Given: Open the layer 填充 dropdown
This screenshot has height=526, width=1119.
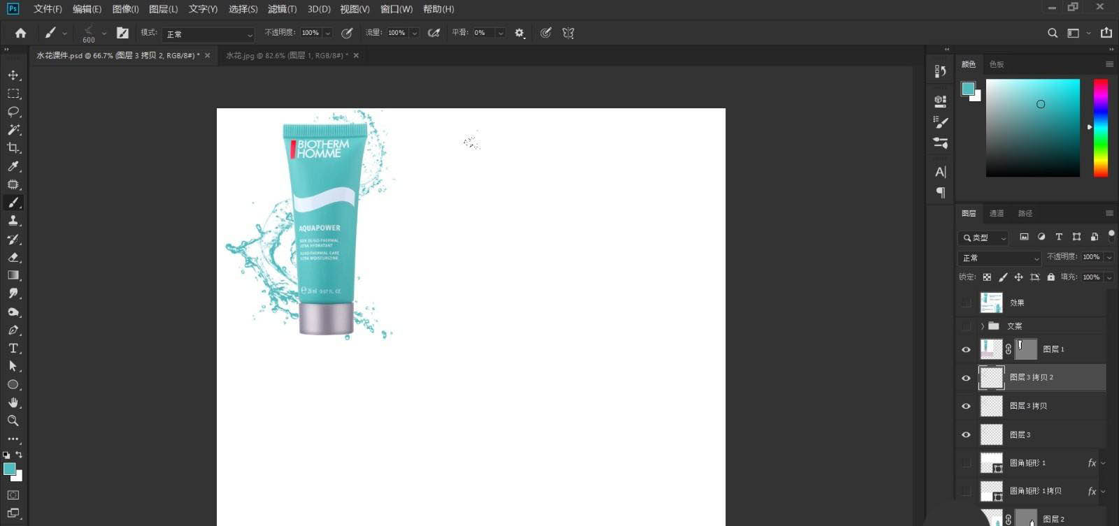Looking at the screenshot, I should (1109, 277).
